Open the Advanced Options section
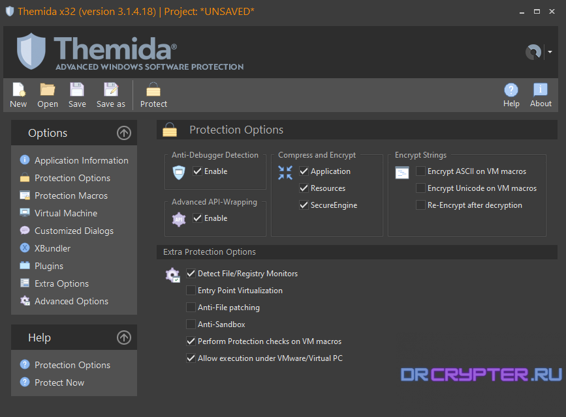Image resolution: width=566 pixels, height=417 pixels. point(71,300)
